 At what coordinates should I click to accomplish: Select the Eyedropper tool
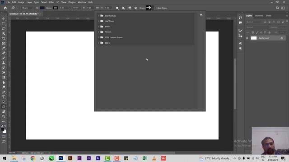4,48
